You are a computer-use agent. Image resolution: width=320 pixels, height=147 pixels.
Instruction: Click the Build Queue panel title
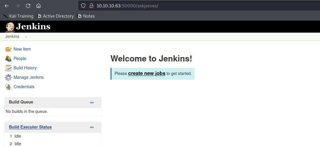coord(21,102)
